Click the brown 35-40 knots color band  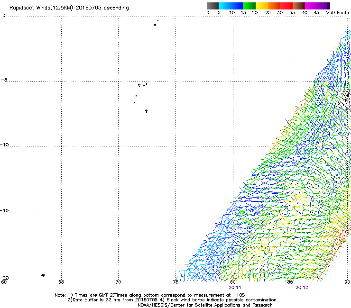(x=299, y=6)
